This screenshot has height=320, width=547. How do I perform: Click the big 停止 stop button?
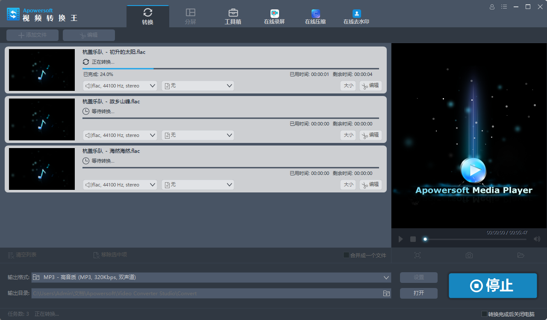click(x=493, y=285)
